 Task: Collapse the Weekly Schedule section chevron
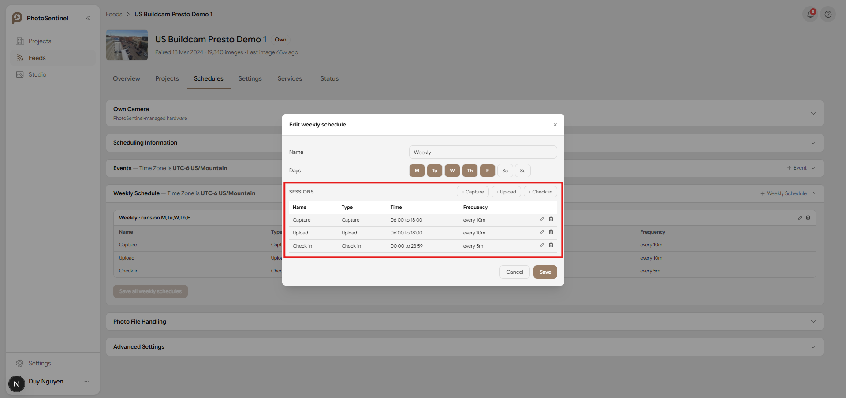[x=813, y=193]
